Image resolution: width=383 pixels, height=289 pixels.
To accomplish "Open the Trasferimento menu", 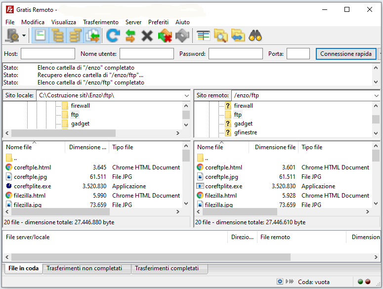I will pos(101,22).
